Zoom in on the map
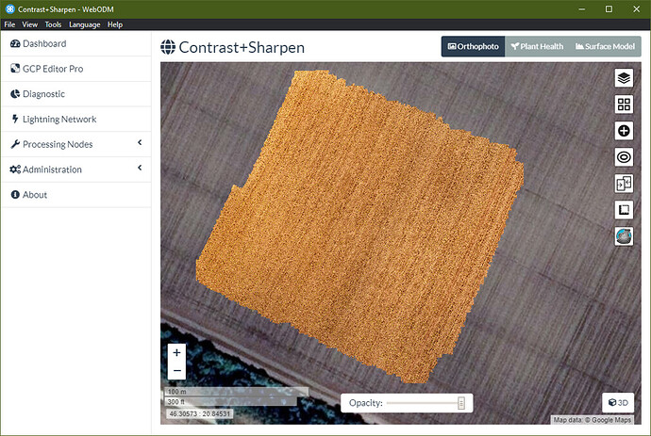651x436 pixels. tap(176, 353)
